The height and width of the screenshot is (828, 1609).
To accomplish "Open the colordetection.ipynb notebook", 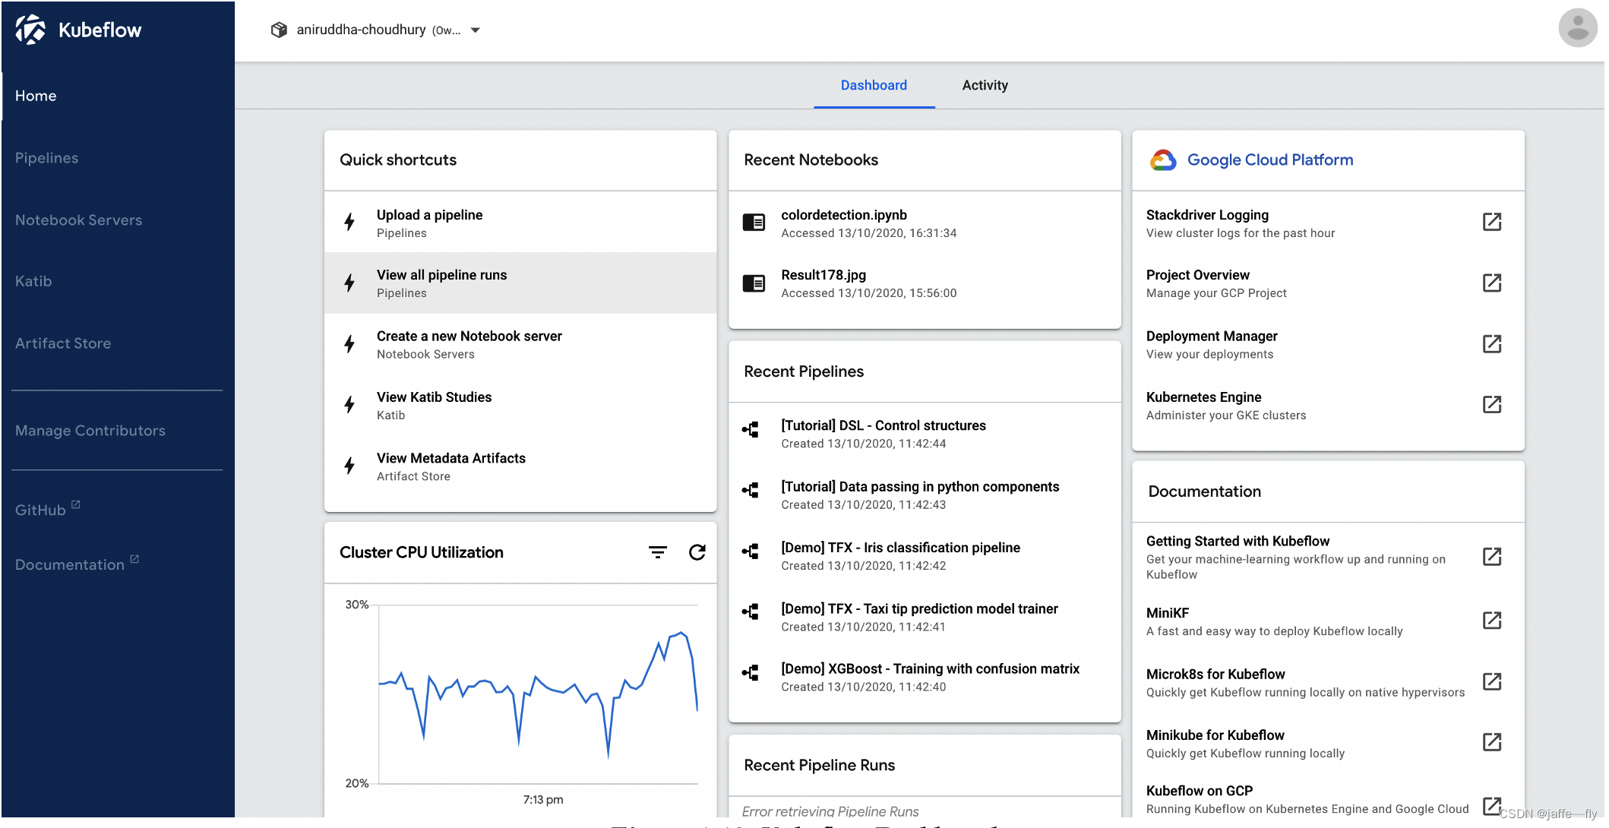I will click(x=925, y=223).
